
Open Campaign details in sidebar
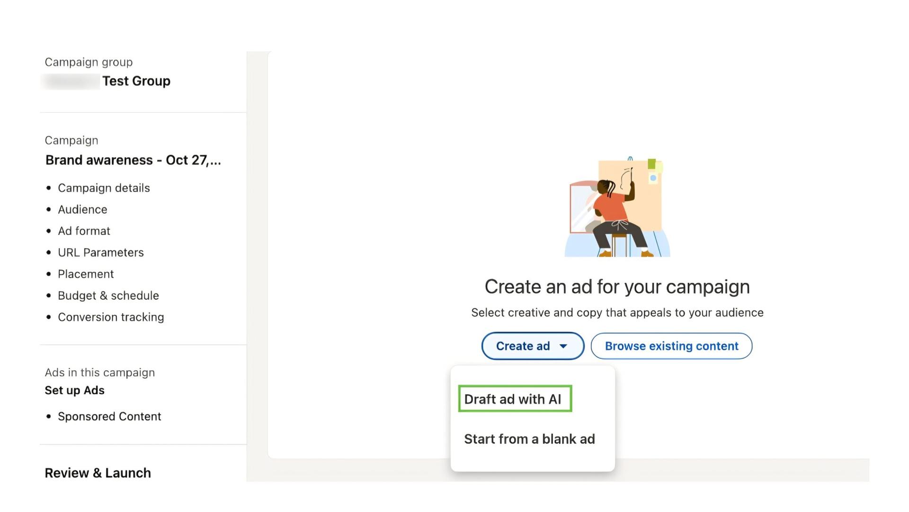click(104, 188)
